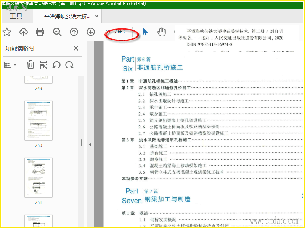Click entry 第1章 概述

click(x=135, y=213)
